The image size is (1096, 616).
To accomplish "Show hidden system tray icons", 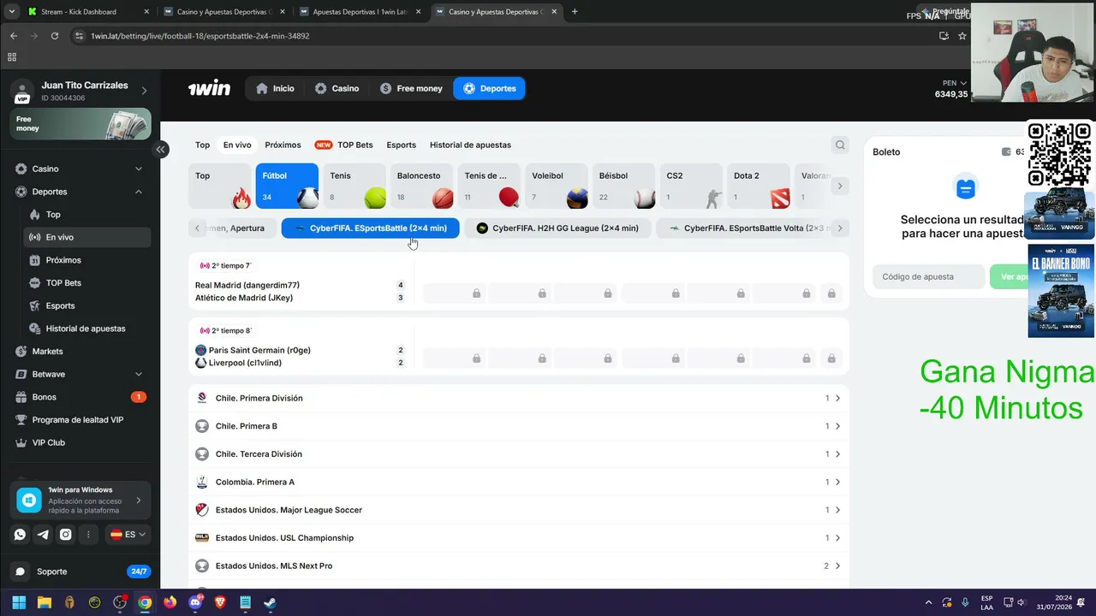I will pyautogui.click(x=928, y=602).
